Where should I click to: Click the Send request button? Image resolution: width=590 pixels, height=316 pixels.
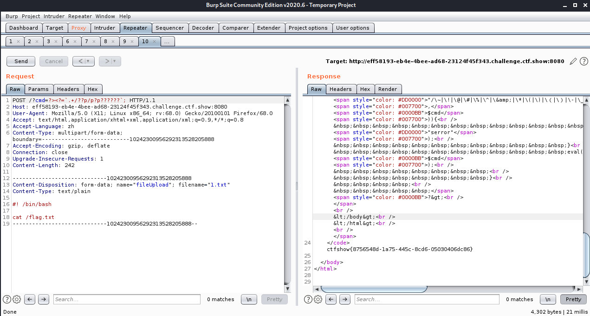tap(21, 61)
